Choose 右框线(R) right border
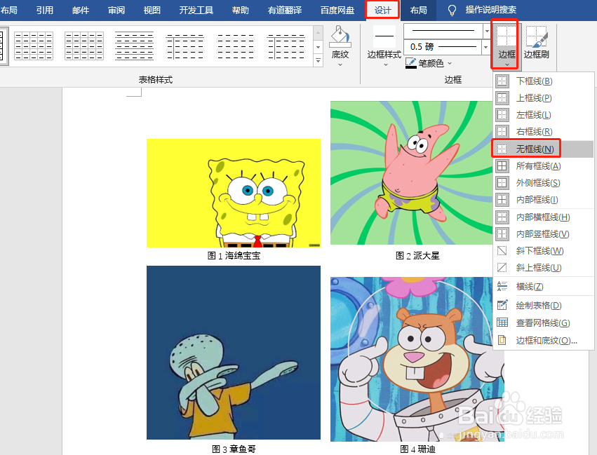Screen dimensions: 597x455 (544, 132)
